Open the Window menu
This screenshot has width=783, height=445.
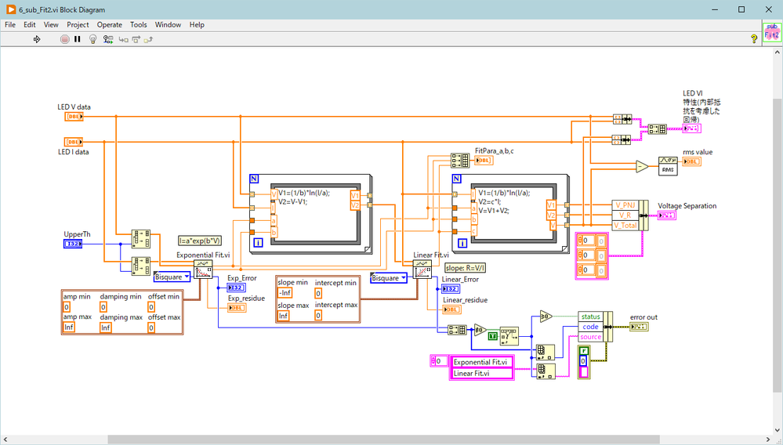(x=168, y=24)
